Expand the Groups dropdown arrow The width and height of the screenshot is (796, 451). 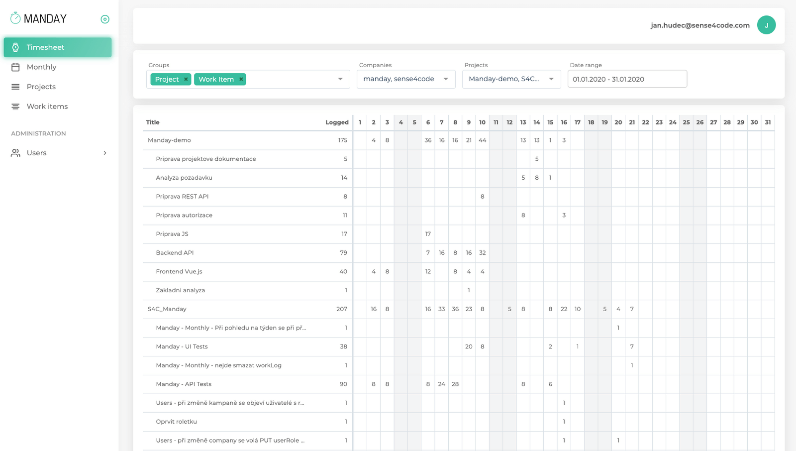pos(340,79)
